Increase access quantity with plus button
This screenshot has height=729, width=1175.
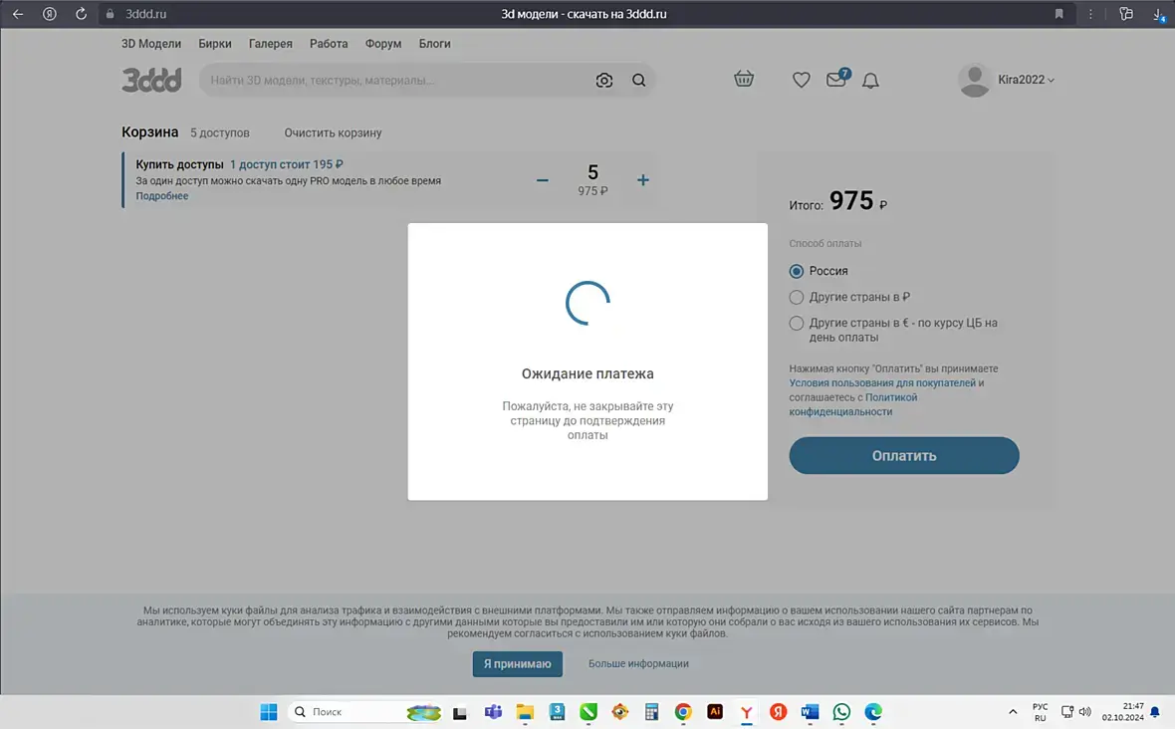pyautogui.click(x=643, y=180)
